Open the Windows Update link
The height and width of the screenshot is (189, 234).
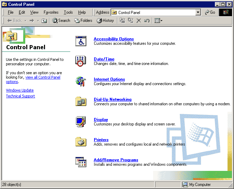pyautogui.click(x=20, y=90)
